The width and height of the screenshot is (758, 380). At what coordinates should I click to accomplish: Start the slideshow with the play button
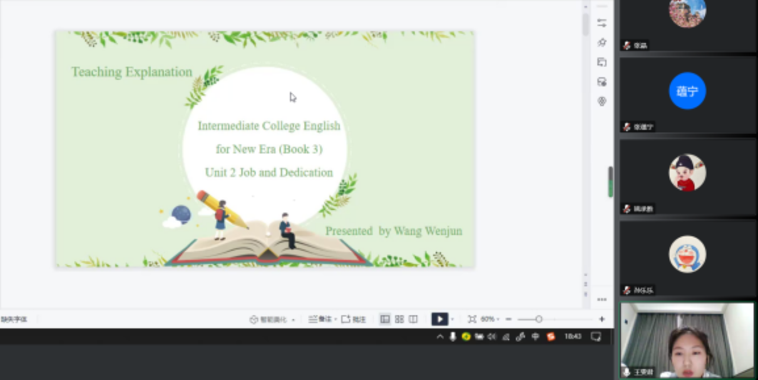[439, 319]
